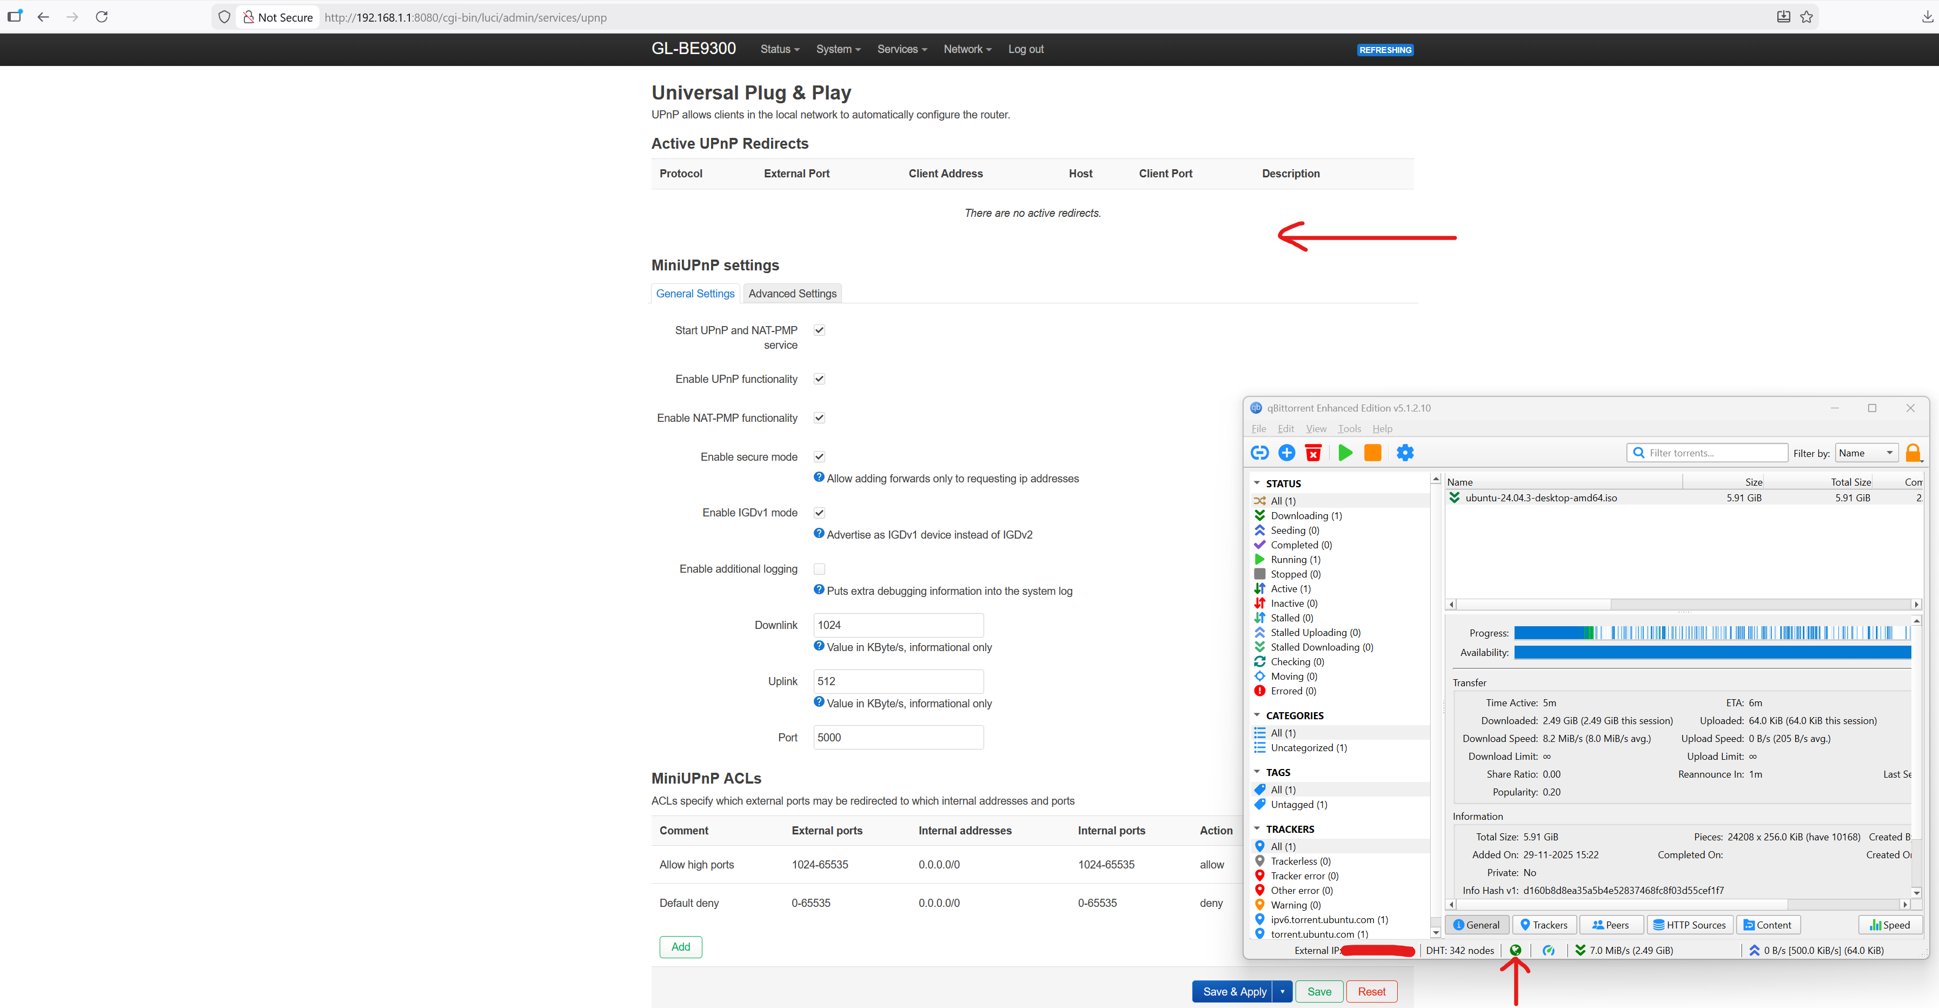This screenshot has width=1939, height=1008.
Task: Toggle Enable IGDv1 mode checkbox
Action: click(819, 513)
